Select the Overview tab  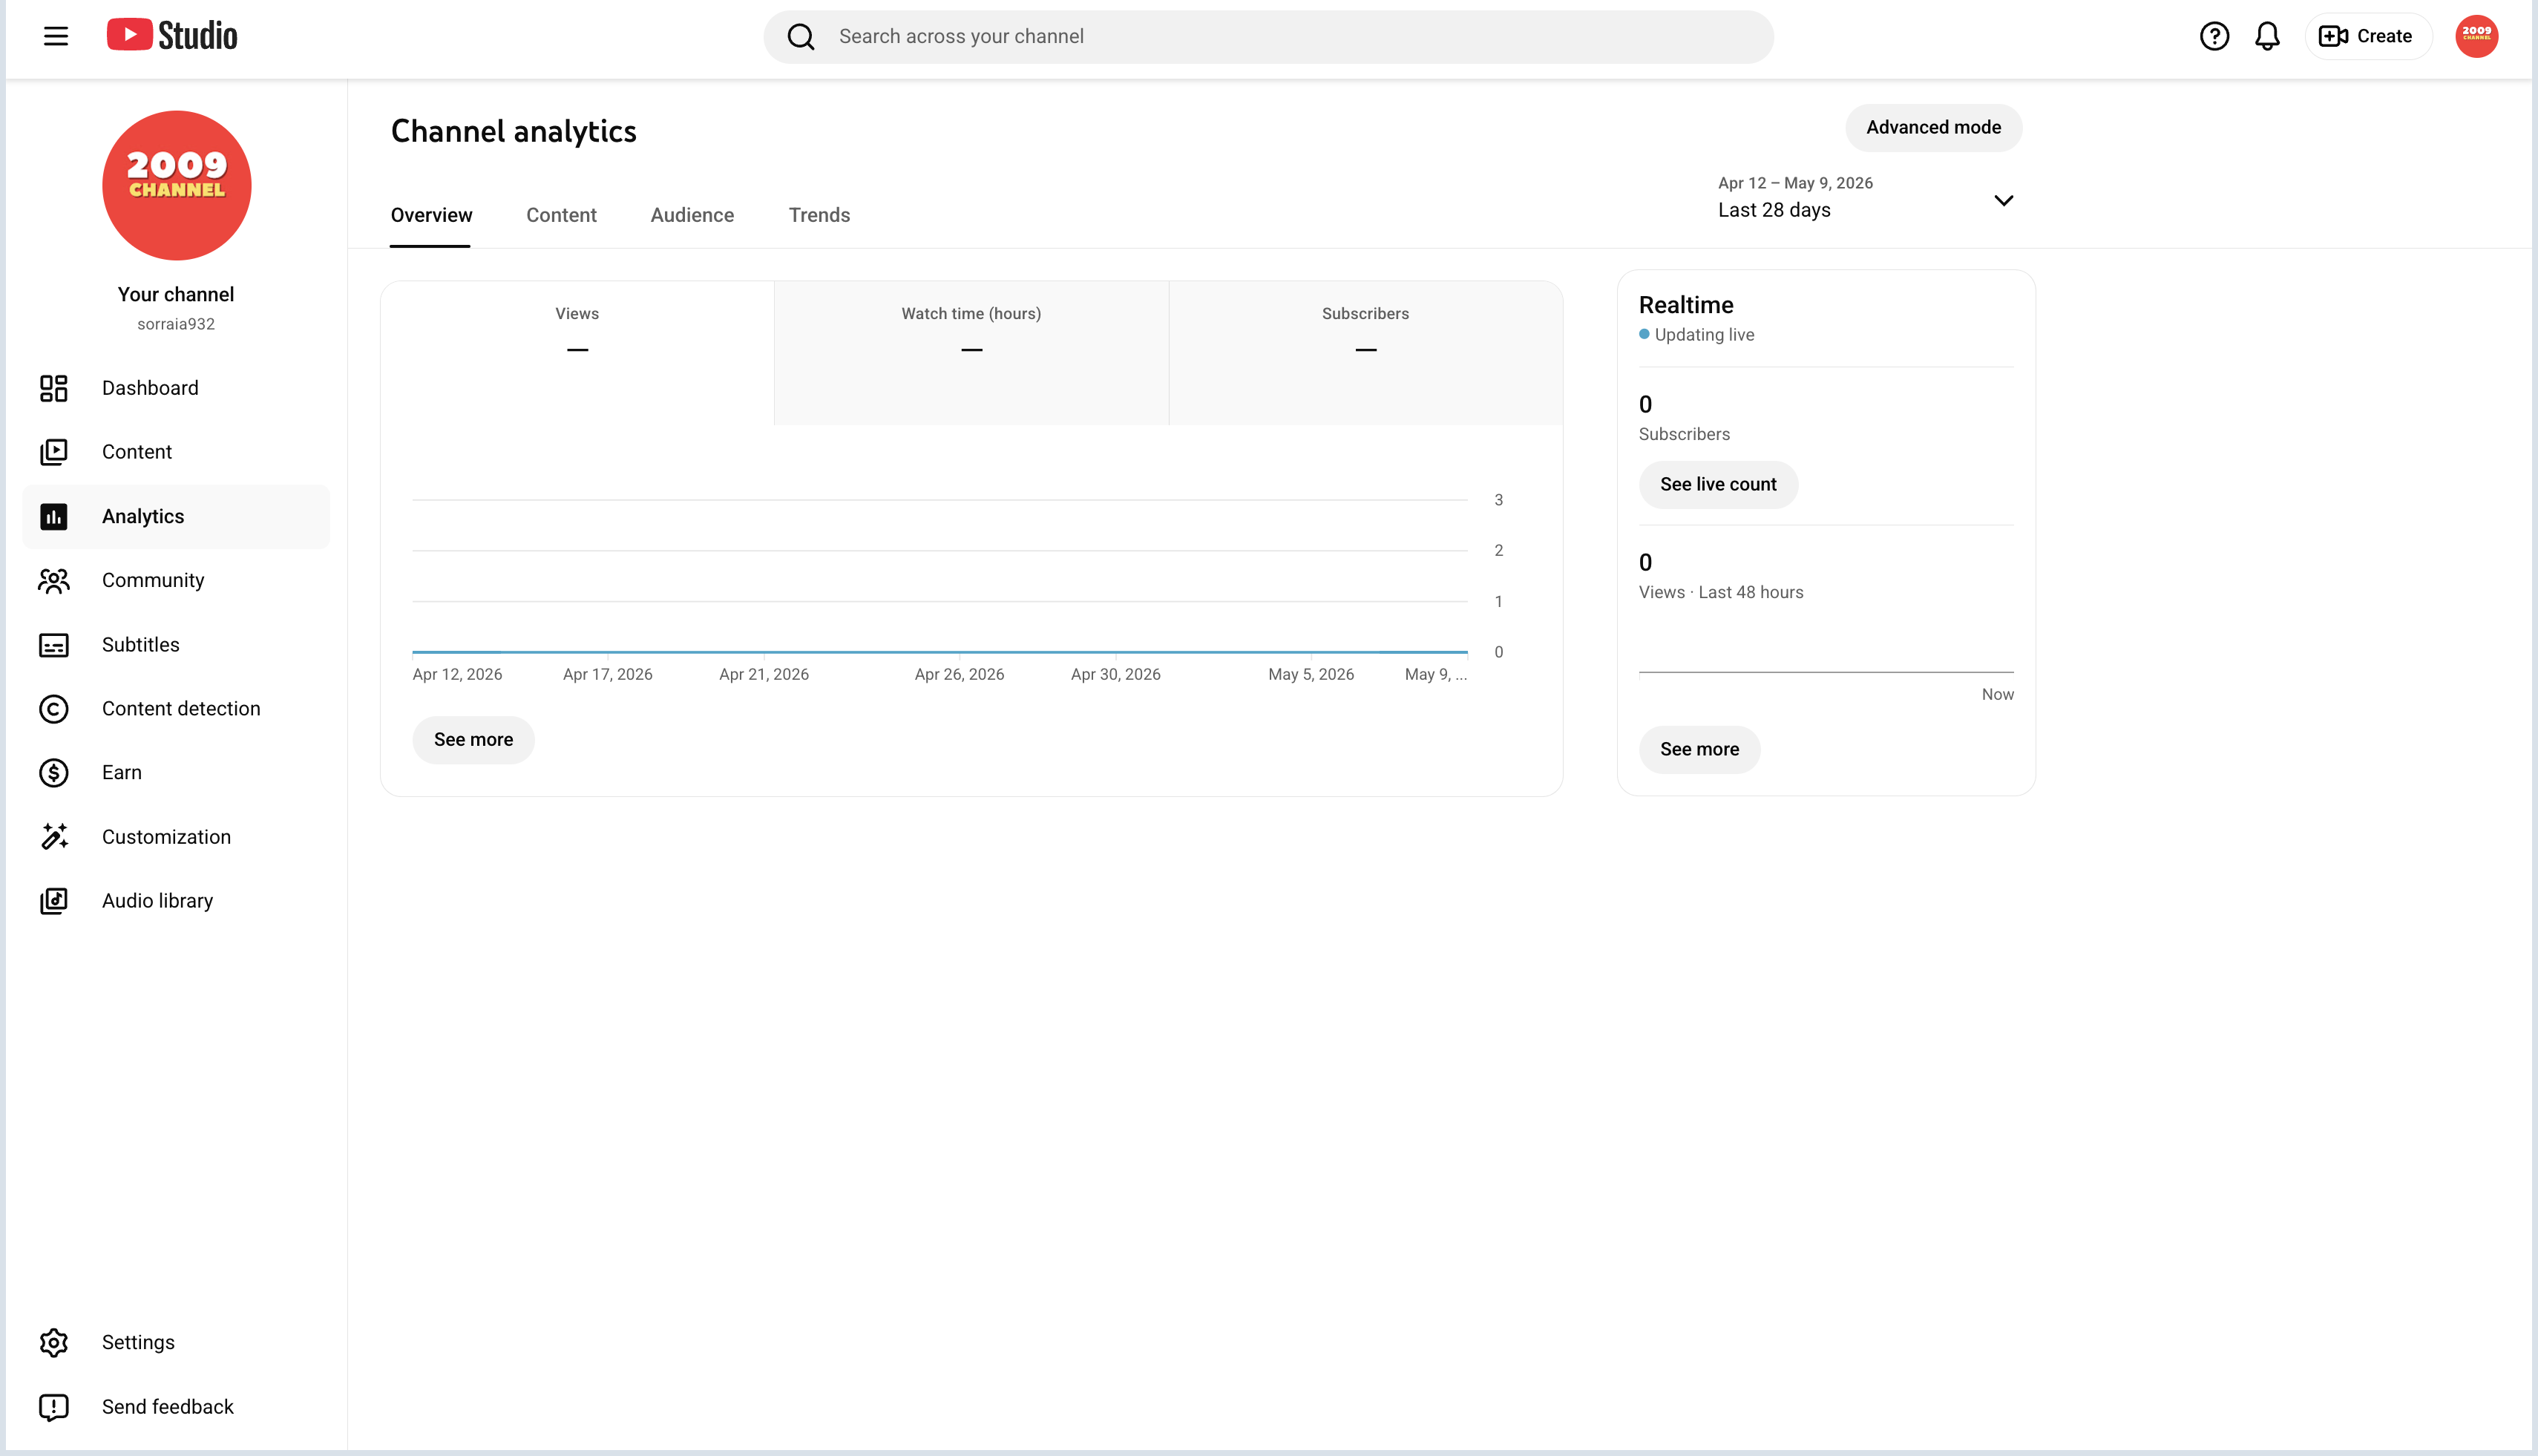coord(431,215)
